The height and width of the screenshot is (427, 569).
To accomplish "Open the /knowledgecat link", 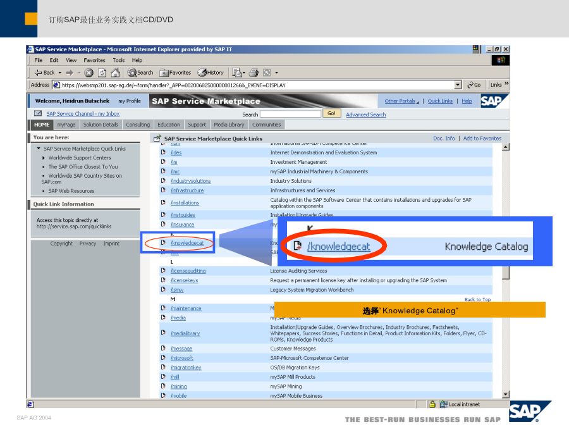I will (x=187, y=243).
